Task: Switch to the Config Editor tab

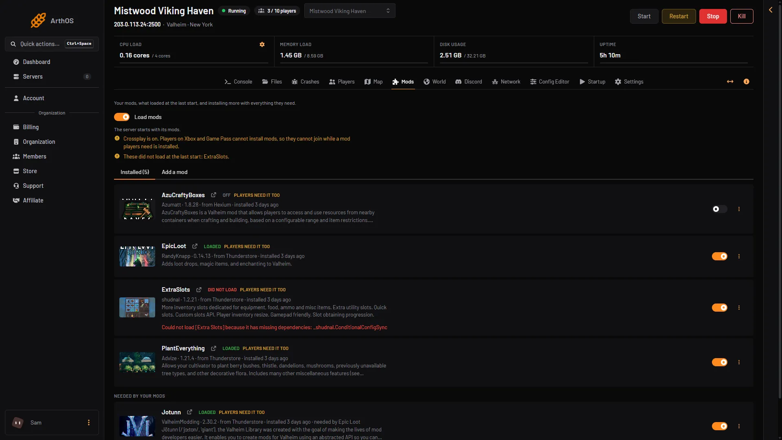Action: [549, 82]
